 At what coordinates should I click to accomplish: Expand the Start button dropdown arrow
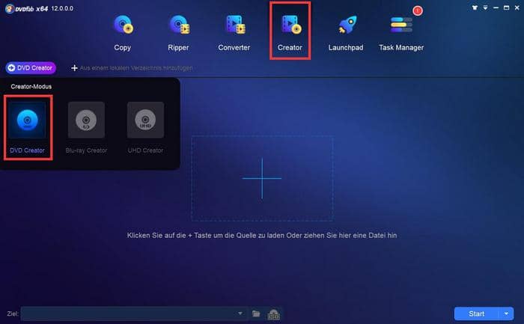coord(506,314)
